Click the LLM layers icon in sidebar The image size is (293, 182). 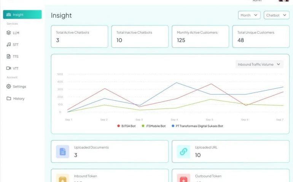click(x=9, y=33)
